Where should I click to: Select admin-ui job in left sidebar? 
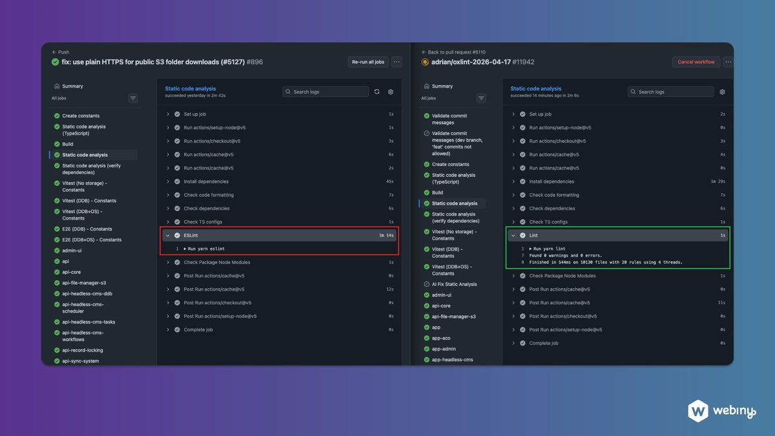pyautogui.click(x=72, y=251)
